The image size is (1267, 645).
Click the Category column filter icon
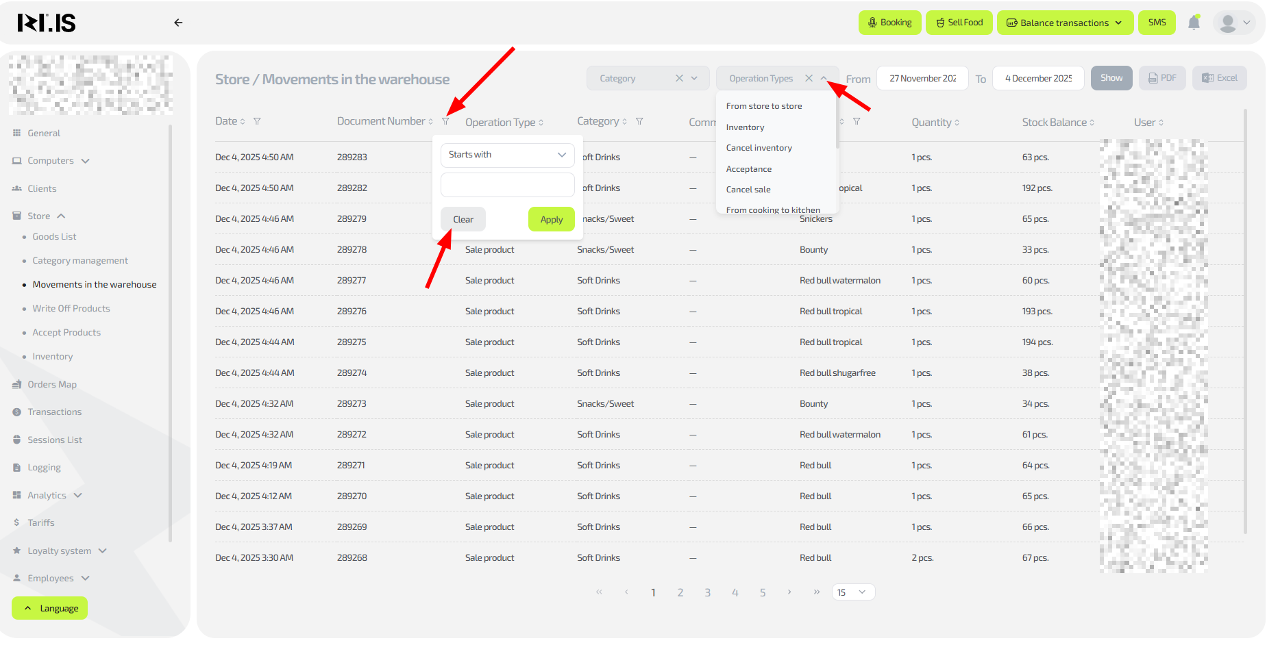pyautogui.click(x=639, y=121)
